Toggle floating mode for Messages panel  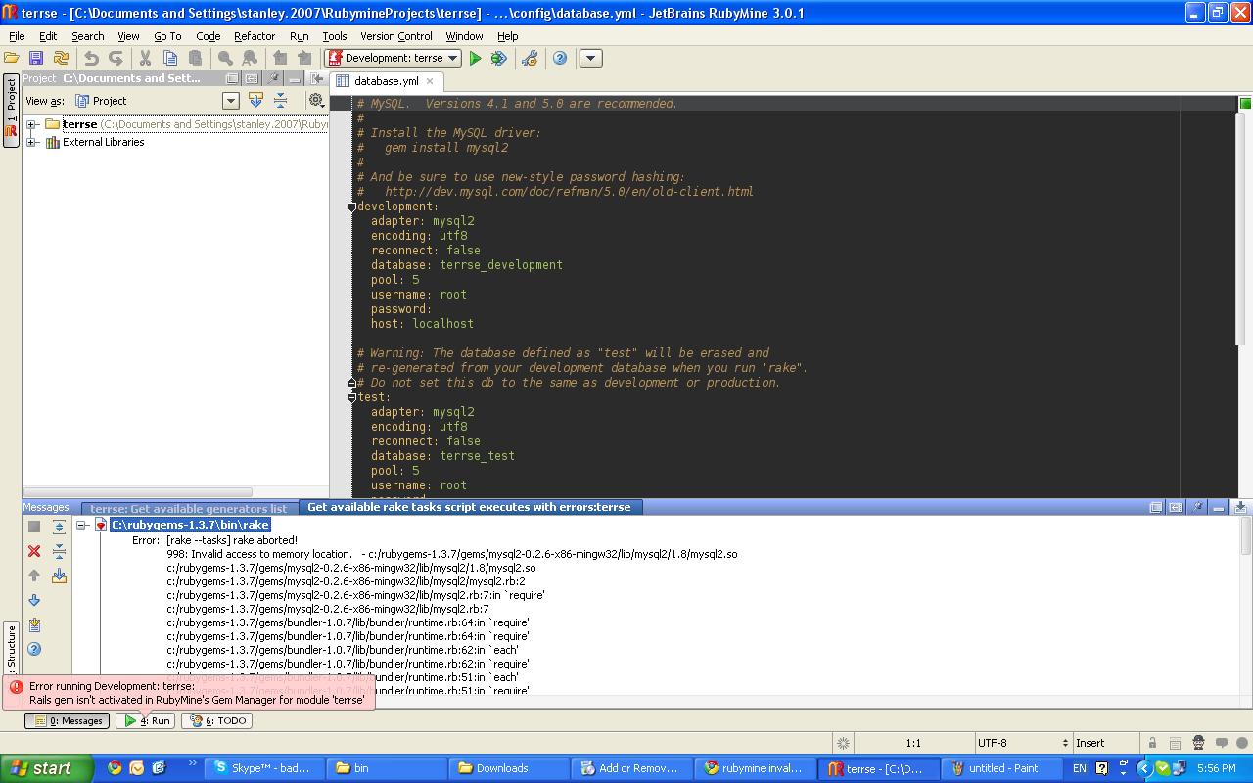1156,507
